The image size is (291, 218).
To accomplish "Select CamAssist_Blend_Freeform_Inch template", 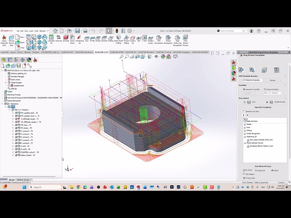I will coord(260,146).
